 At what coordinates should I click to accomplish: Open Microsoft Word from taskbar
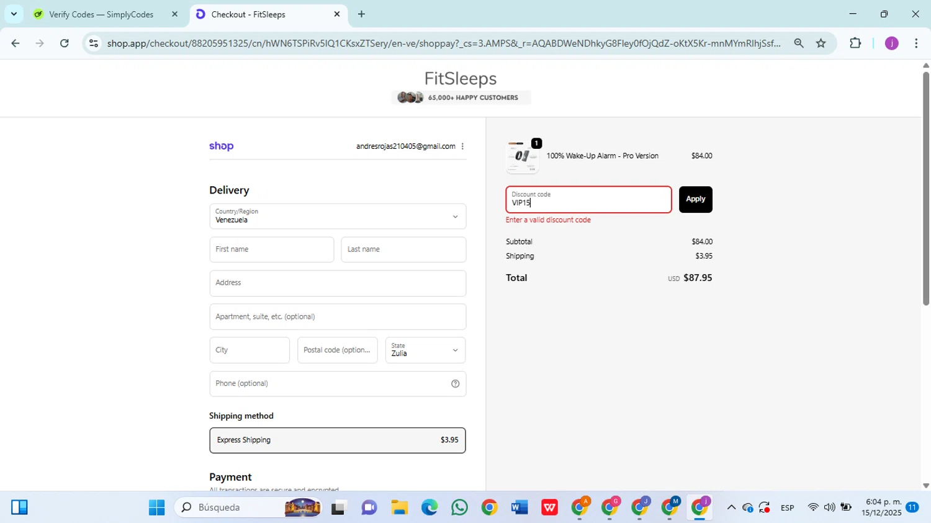[x=519, y=507]
